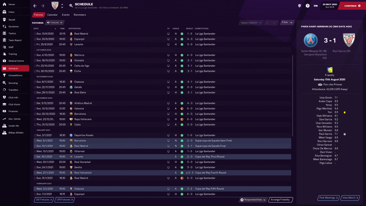The width and height of the screenshot is (366, 206).
Task: Open U19 Fixtures
Action: pyautogui.click(x=64, y=200)
